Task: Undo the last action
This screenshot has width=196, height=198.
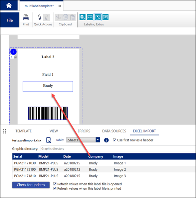Action: pyautogui.click(x=39, y=17)
